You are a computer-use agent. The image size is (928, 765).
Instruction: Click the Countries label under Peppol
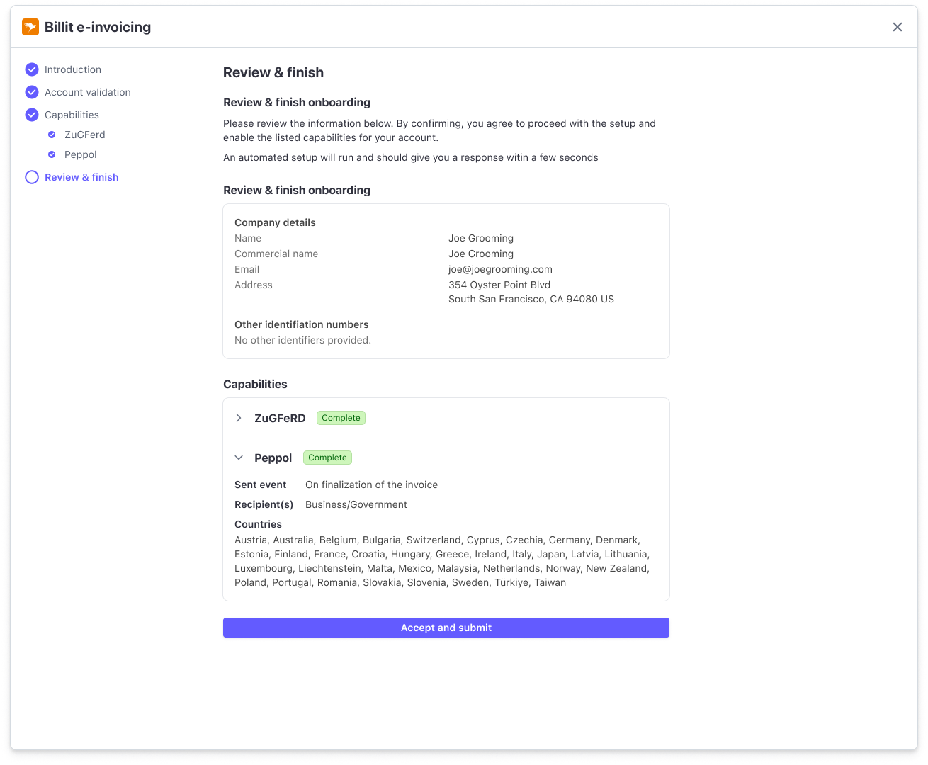[258, 524]
